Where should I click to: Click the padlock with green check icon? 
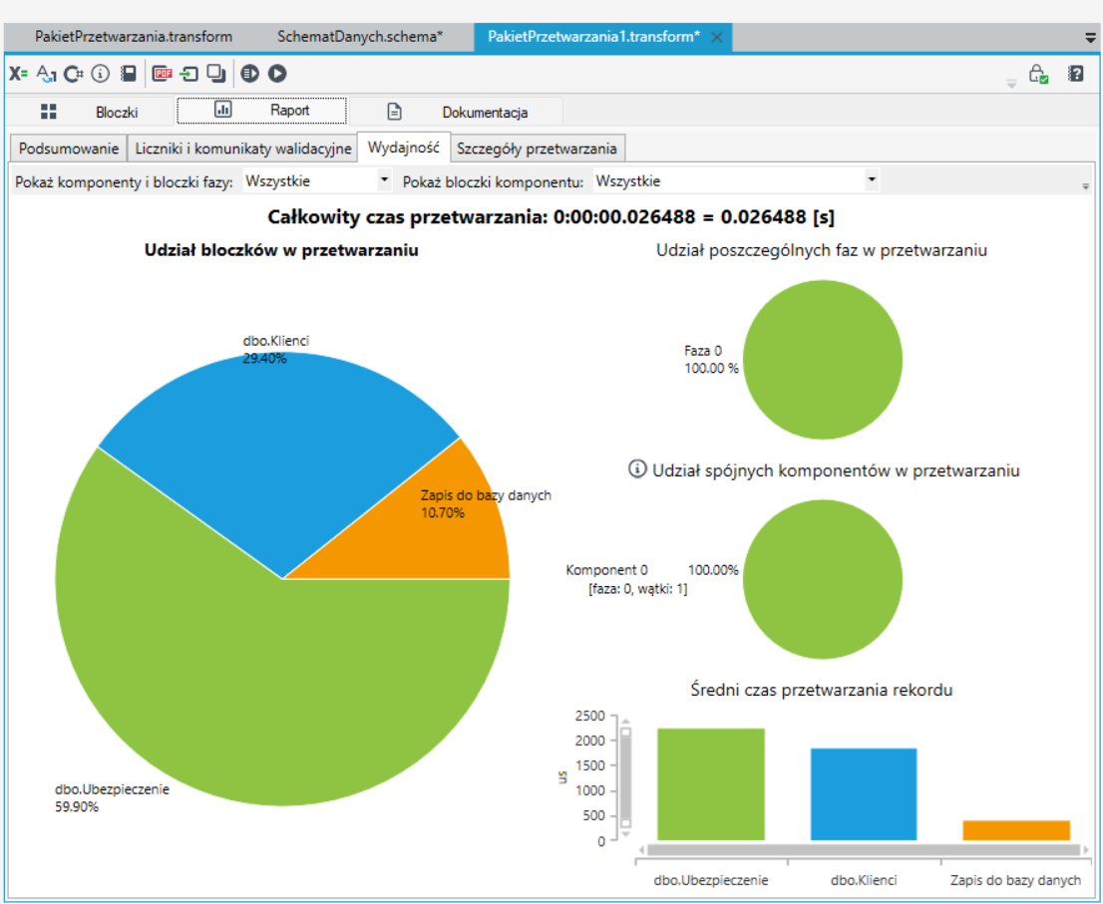pyautogui.click(x=1038, y=74)
